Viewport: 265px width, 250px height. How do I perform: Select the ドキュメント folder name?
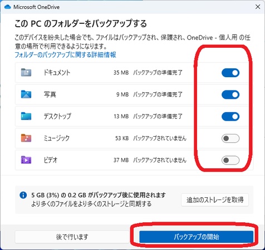pyautogui.click(x=57, y=72)
